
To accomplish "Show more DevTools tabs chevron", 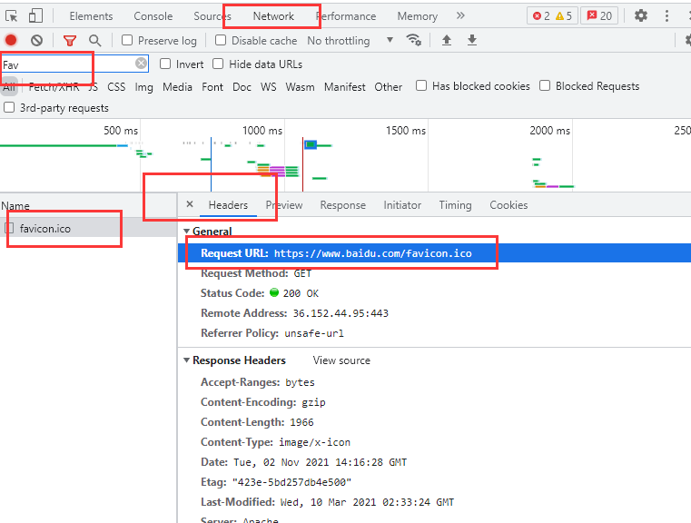I will pos(460,15).
